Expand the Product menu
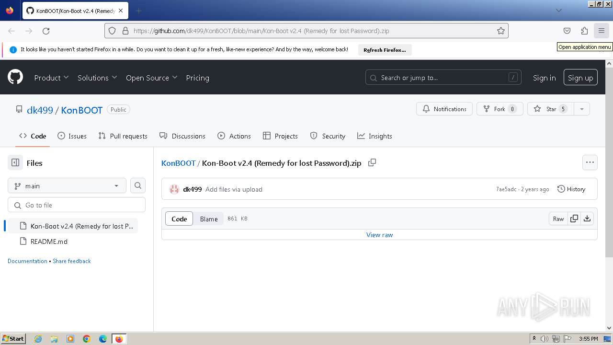613x345 pixels. [51, 78]
